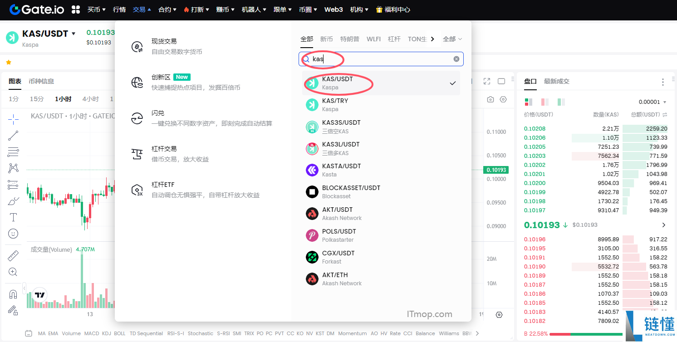Toggle the magnet snap tool
The width and height of the screenshot is (677, 342).
point(13,294)
